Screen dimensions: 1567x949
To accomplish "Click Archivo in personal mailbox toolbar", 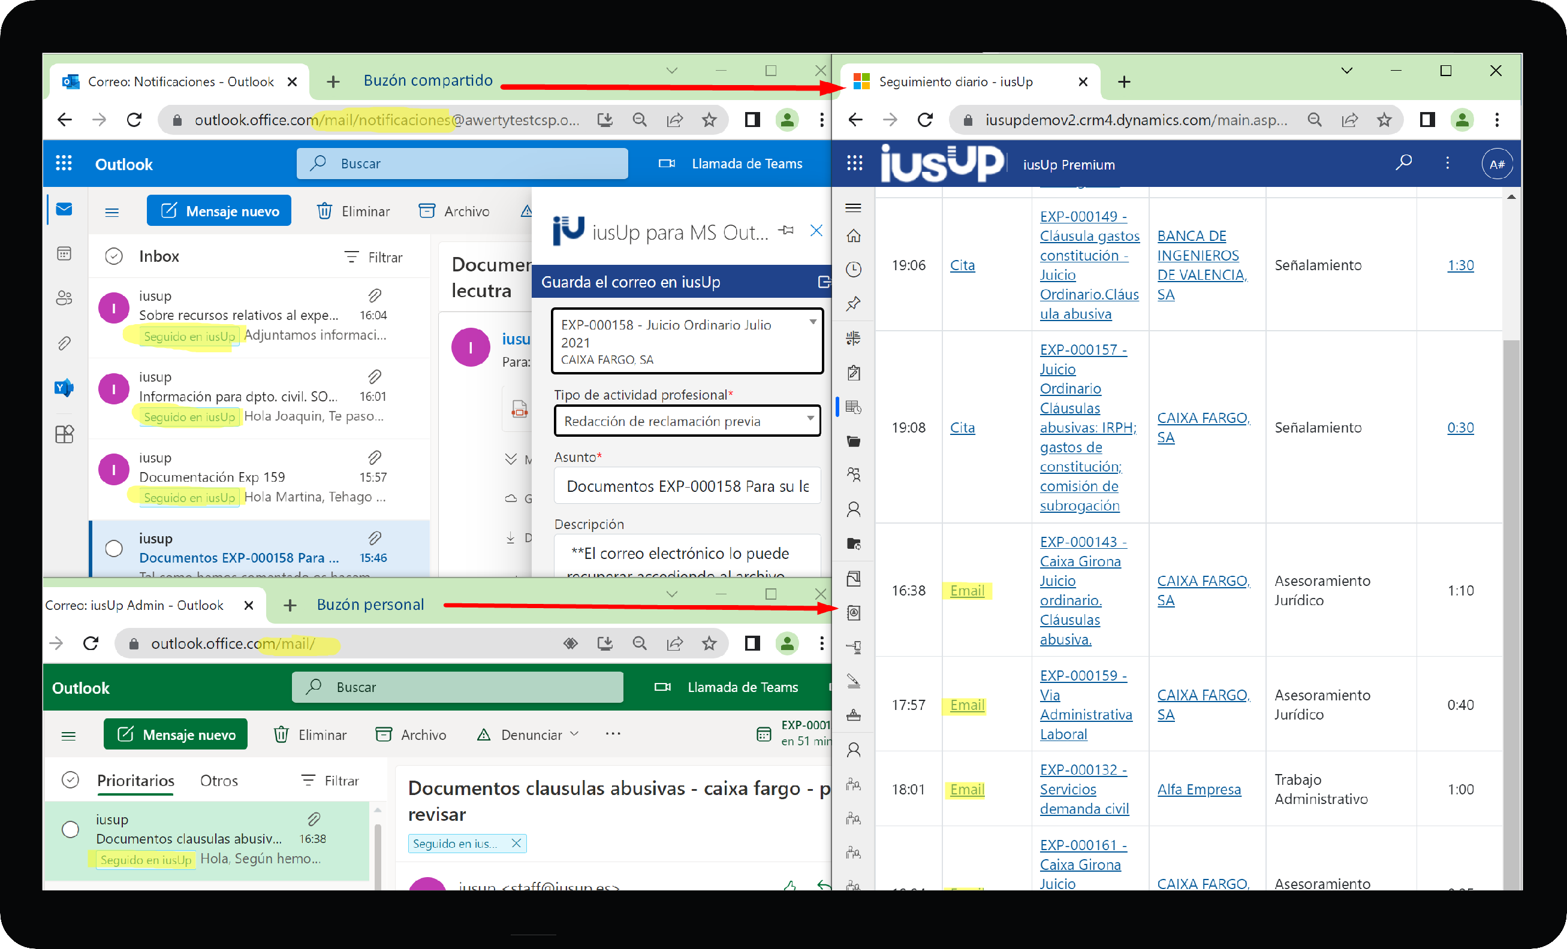I will [411, 734].
